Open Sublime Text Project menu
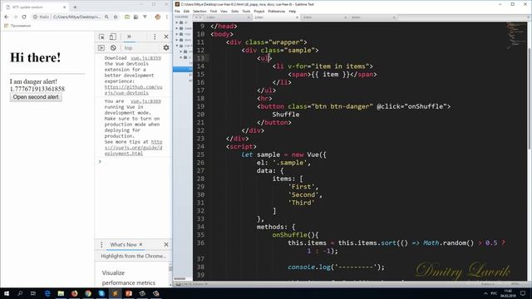This screenshot has width=532, height=299. tap(259, 11)
